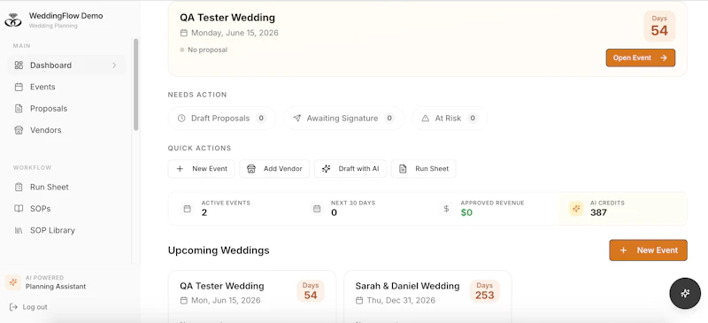Screen dimensions: 708x323
Task: Click the WeddingFlow Demo workspace name
Action: [x=65, y=16]
